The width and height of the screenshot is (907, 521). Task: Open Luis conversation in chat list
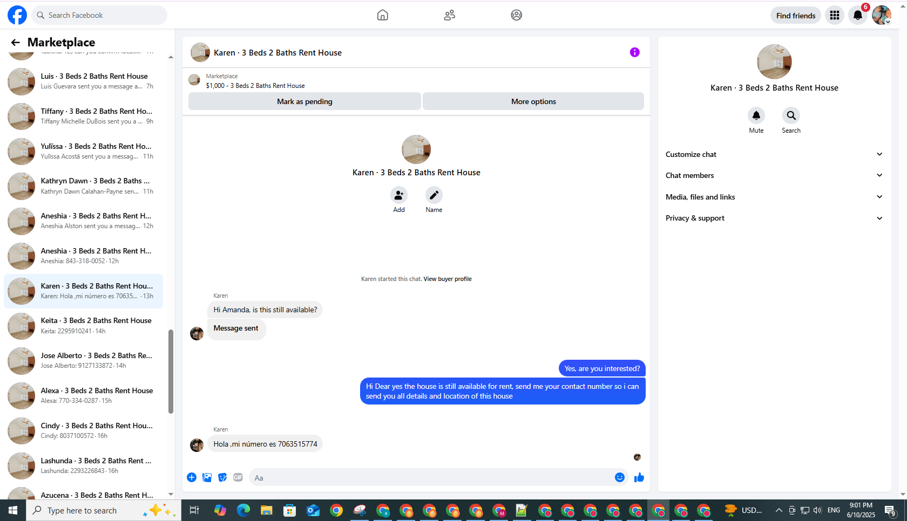click(x=84, y=81)
